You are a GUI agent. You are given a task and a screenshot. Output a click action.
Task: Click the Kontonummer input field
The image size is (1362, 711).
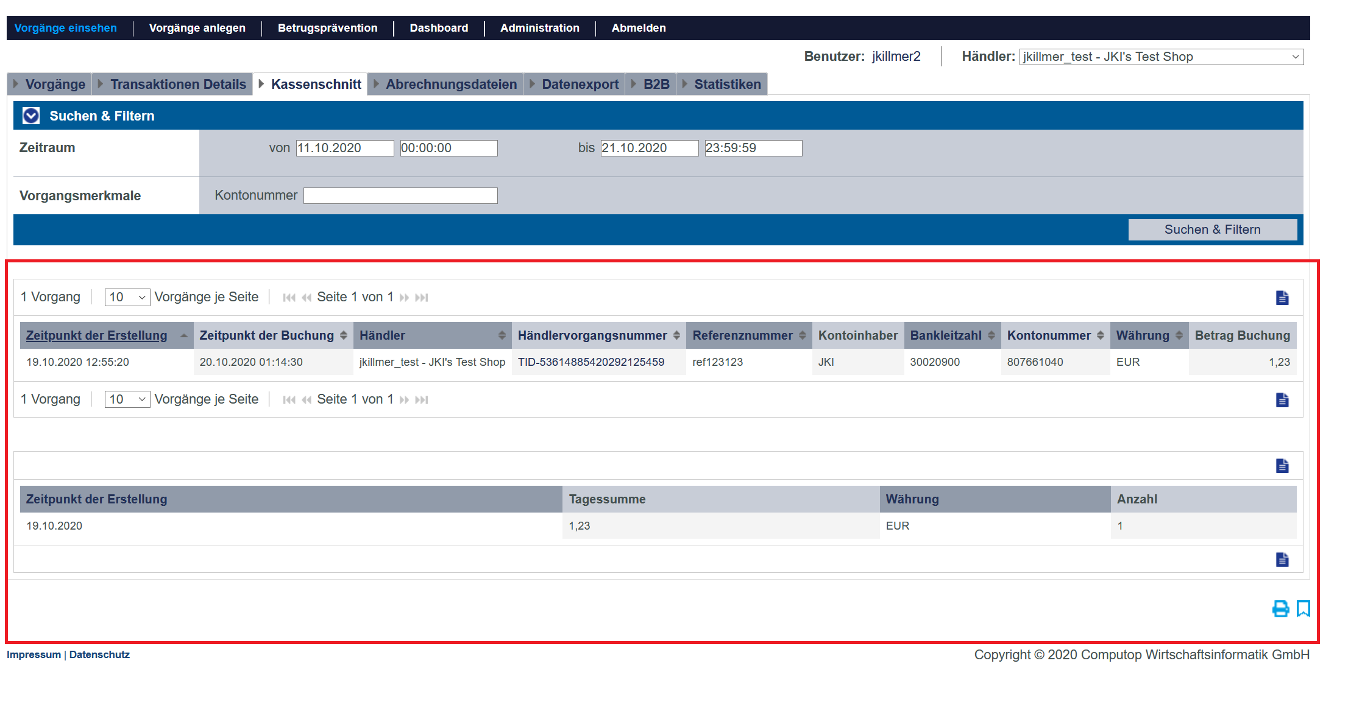400,195
